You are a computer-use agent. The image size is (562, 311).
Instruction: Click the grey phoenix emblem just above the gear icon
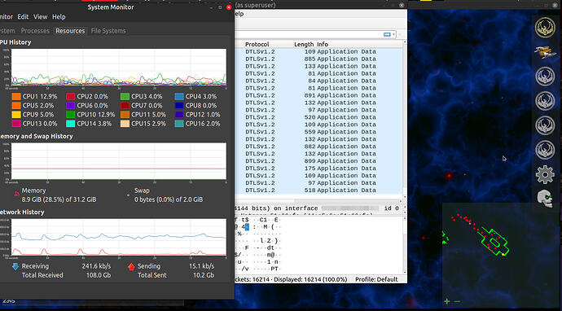click(545, 150)
